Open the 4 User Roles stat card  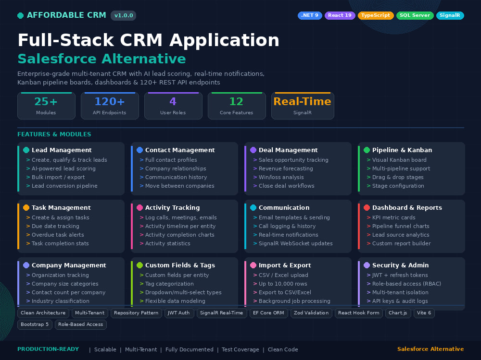(173, 106)
